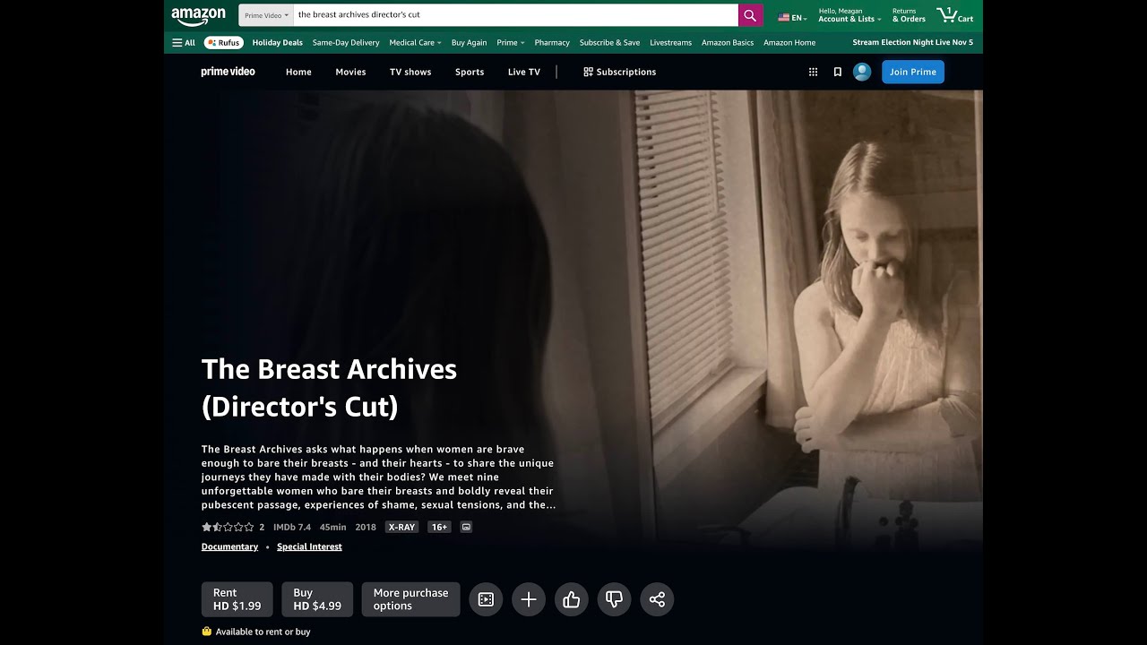
Task: Open Amazon Home
Action: (789, 42)
